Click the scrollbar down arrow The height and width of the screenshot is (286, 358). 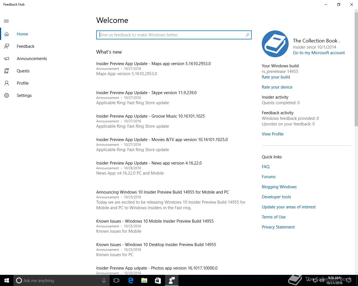point(356,273)
